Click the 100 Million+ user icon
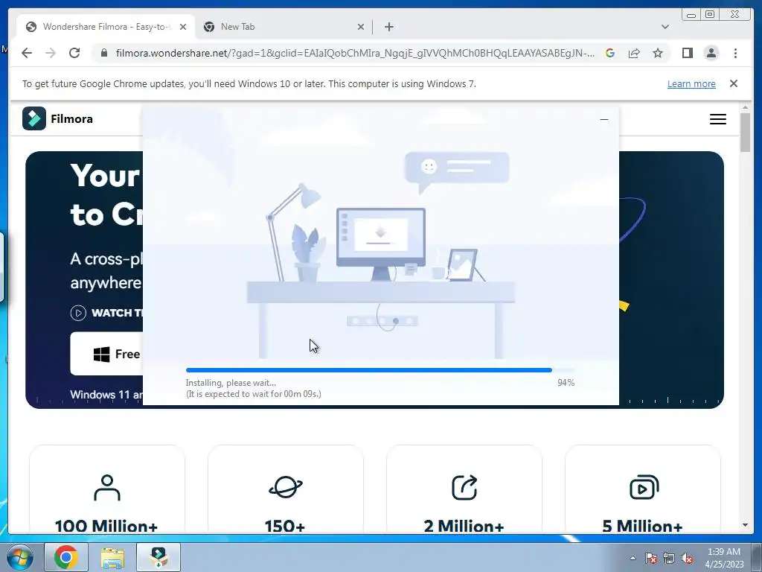This screenshot has width=762, height=572. (107, 487)
